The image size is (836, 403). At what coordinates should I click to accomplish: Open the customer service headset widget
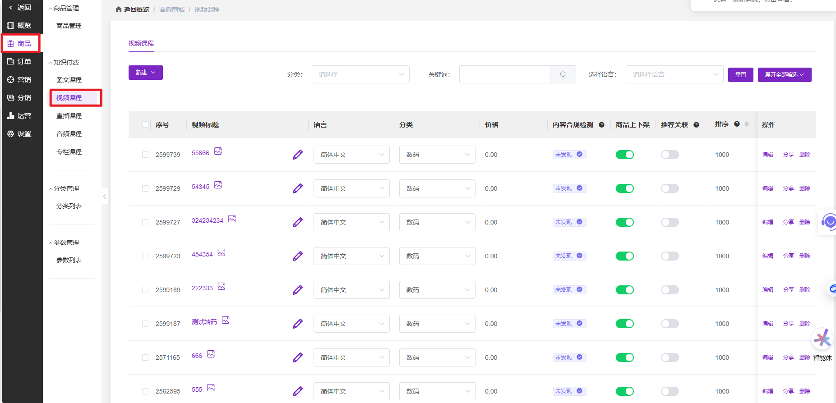[x=828, y=222]
